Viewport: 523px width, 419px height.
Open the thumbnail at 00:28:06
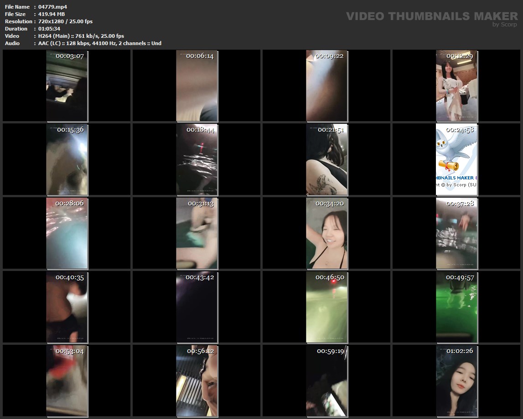67,233
